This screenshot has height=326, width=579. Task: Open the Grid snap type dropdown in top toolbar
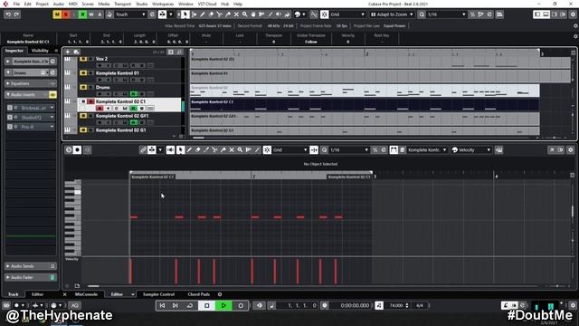pyautogui.click(x=347, y=14)
